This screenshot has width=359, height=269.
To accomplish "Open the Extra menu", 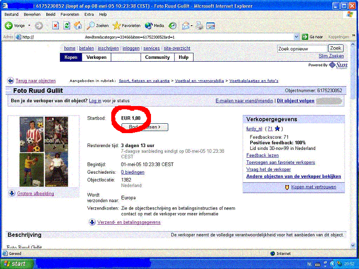I will (x=89, y=14).
